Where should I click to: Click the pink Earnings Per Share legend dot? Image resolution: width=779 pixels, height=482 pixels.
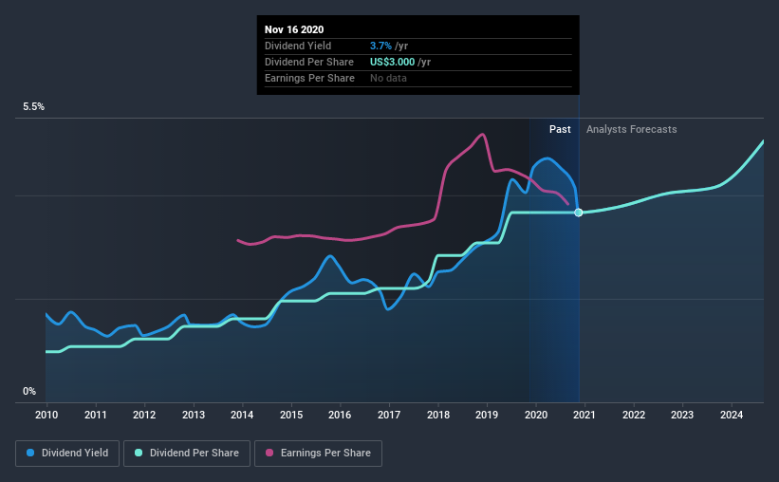tap(269, 453)
